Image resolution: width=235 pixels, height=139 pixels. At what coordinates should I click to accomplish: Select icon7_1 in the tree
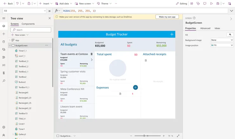(22, 56)
